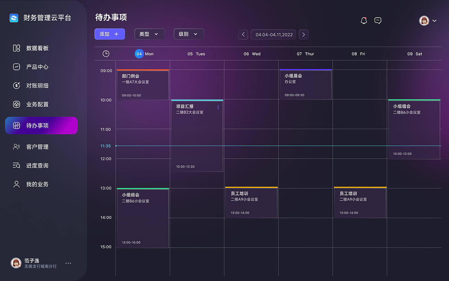Click the 无锡支行城南分行 branch text
Image resolution: width=449 pixels, height=281 pixels.
40,267
